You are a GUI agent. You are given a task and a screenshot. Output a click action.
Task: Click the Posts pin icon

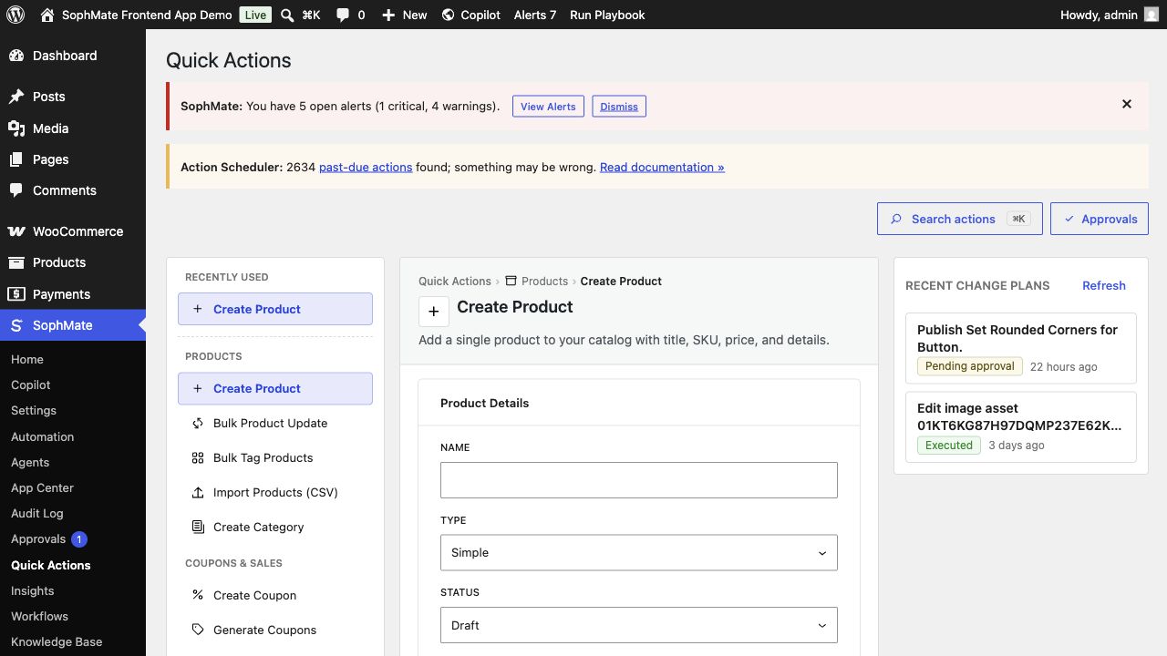16,97
